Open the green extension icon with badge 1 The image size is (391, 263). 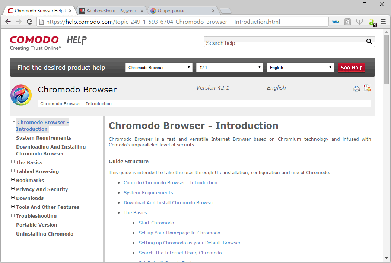click(x=372, y=22)
